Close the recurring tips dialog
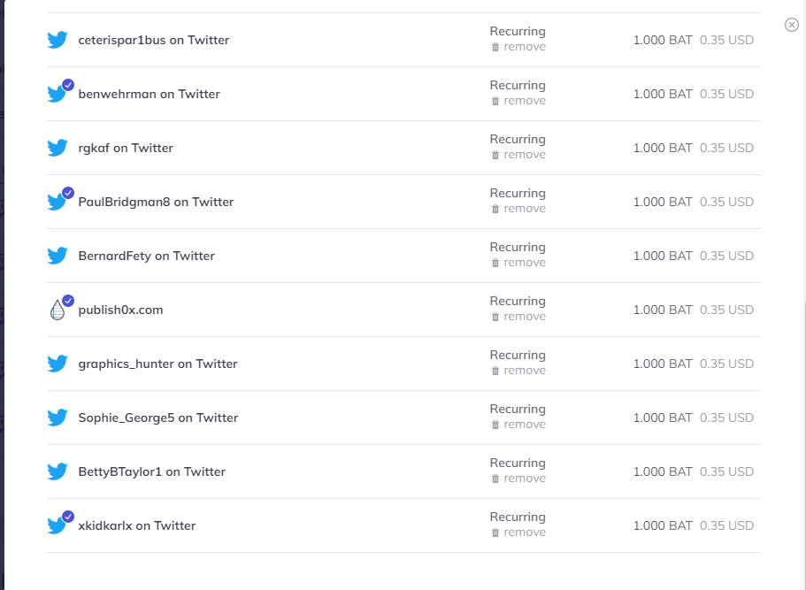This screenshot has height=590, width=806. click(x=792, y=25)
